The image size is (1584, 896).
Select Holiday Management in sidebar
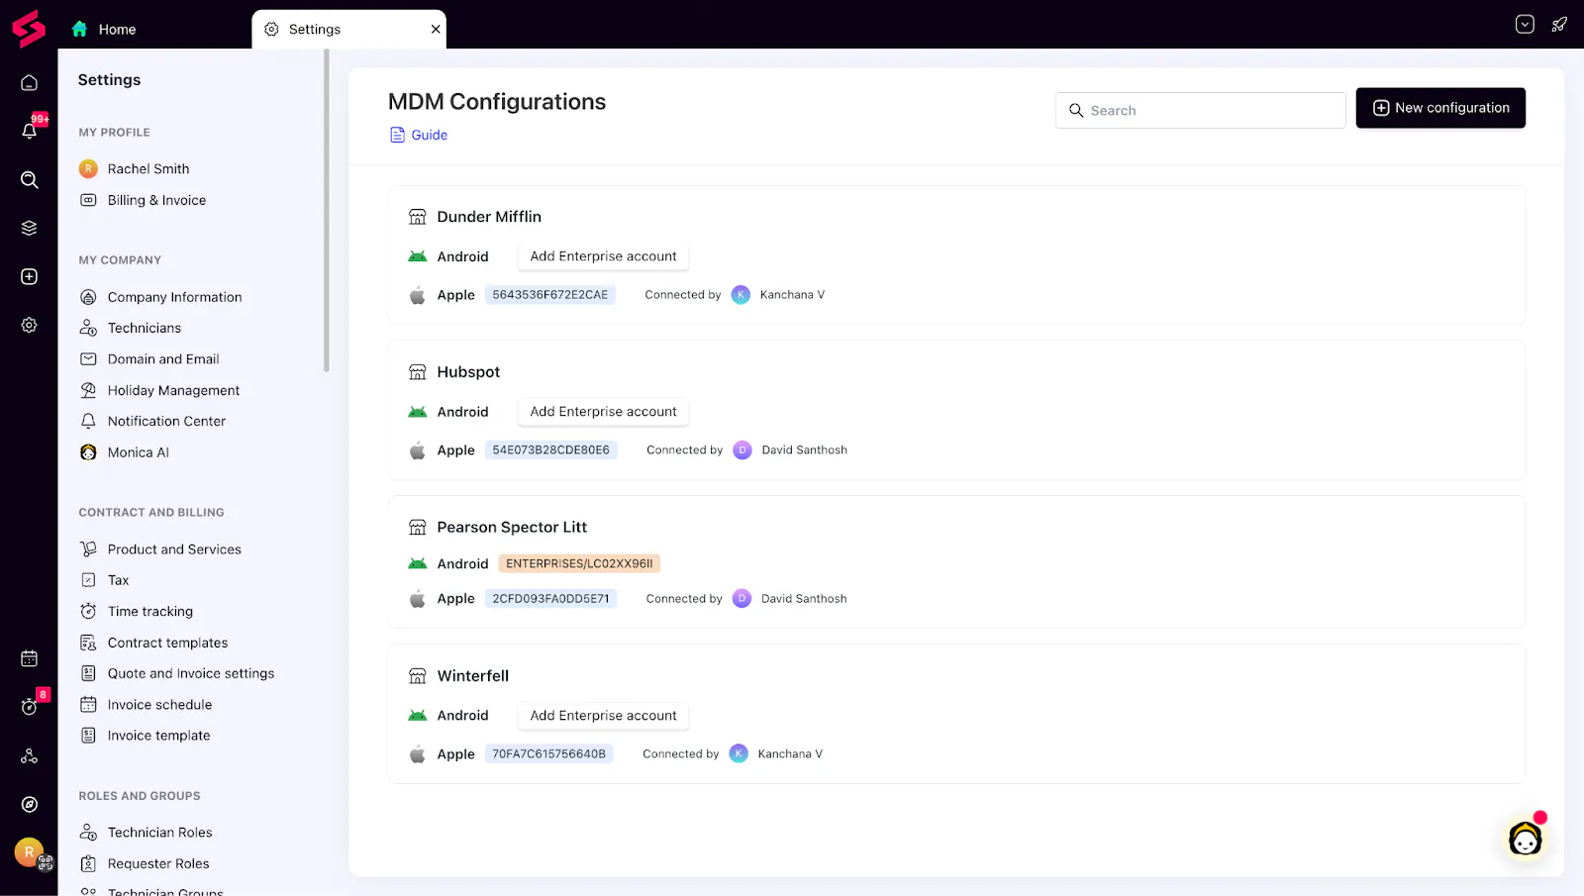click(x=173, y=390)
